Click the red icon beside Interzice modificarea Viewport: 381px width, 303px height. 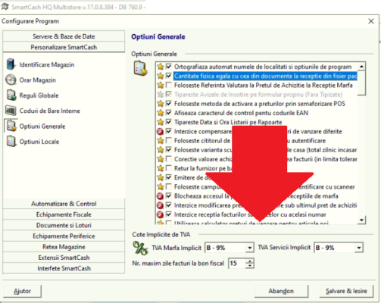[160, 205]
